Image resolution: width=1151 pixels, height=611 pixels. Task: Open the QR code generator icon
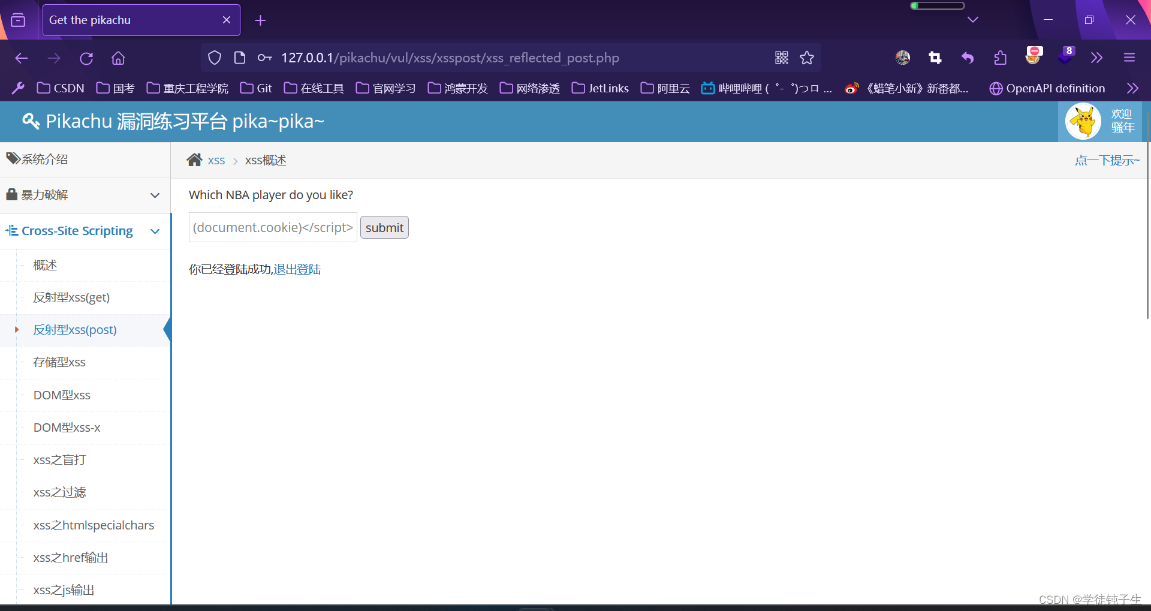782,58
